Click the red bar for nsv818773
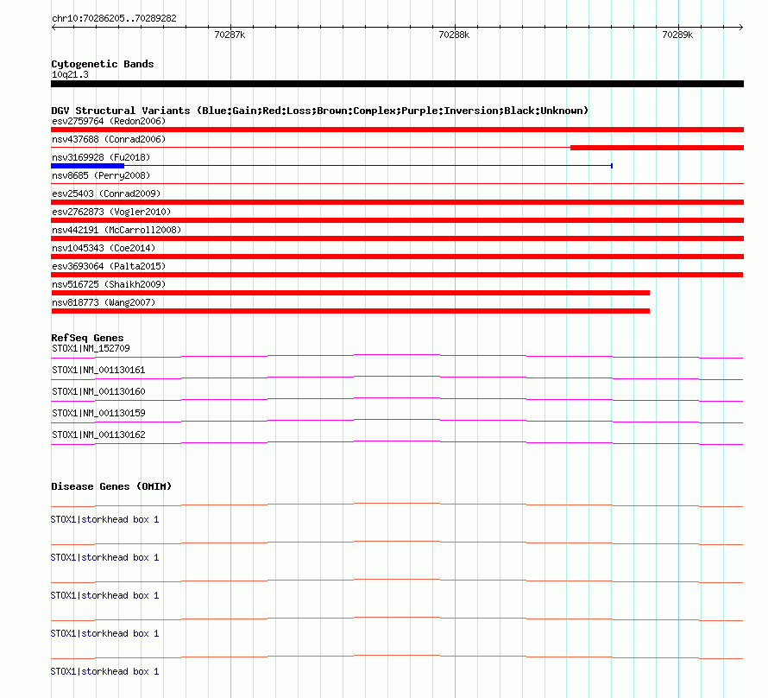Image resolution: width=768 pixels, height=698 pixels. click(350, 311)
